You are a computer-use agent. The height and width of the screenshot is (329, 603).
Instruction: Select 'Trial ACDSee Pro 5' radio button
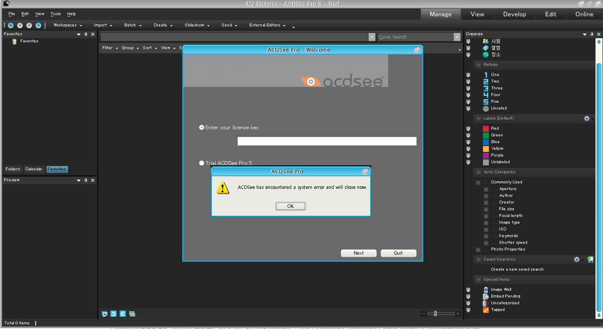pyautogui.click(x=201, y=163)
